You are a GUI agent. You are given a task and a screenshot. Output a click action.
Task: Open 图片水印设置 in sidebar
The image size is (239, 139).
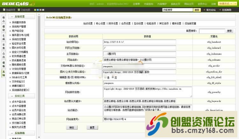point(19,48)
